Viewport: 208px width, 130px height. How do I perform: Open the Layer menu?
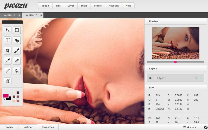point(70,6)
